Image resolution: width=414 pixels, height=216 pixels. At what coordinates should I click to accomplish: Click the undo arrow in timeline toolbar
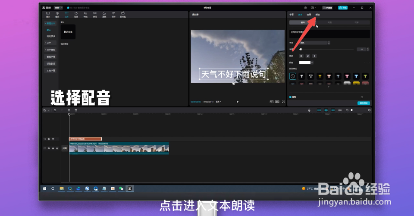point(55,110)
